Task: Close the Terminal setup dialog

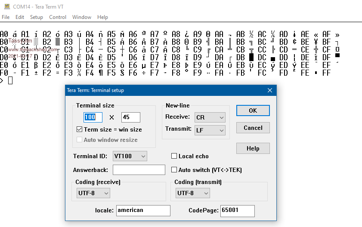Action: [x=270, y=90]
